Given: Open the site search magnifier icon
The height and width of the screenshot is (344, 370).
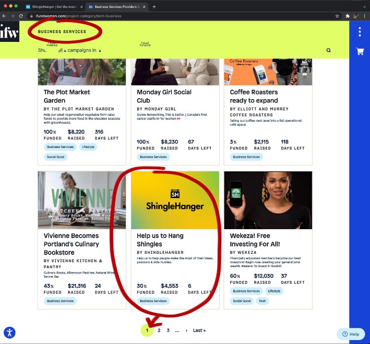Looking at the screenshot, I should click(x=329, y=50).
